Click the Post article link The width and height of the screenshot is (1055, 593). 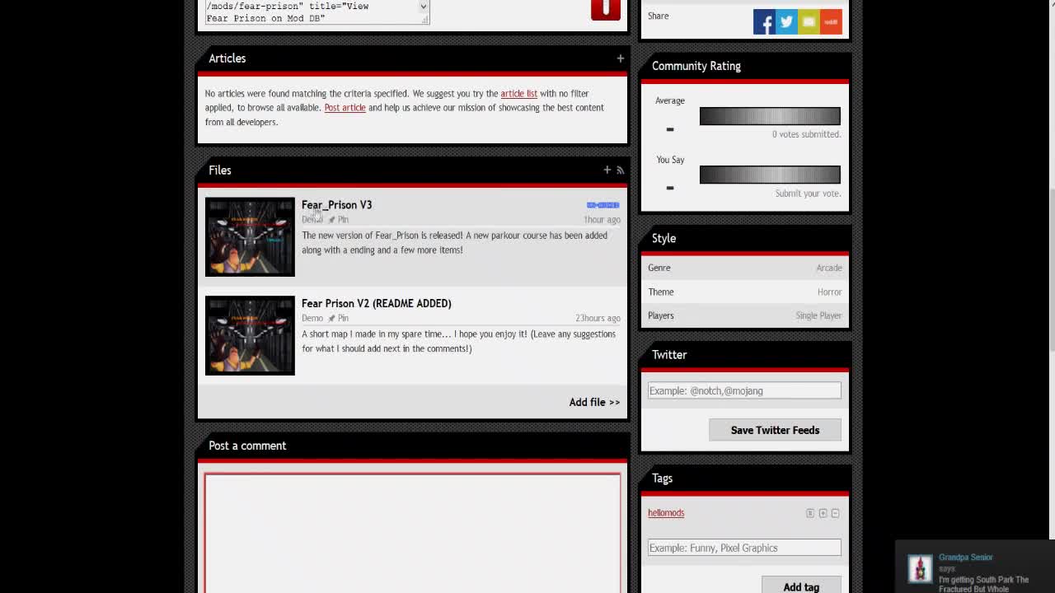click(x=345, y=108)
